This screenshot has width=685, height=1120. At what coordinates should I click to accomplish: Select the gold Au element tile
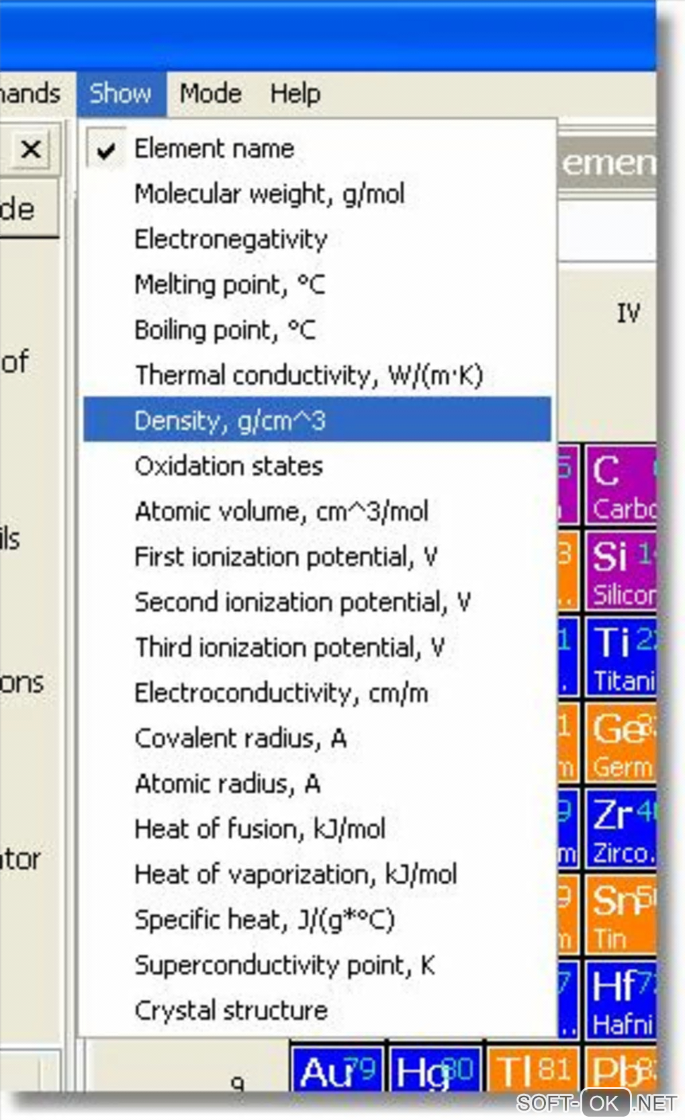coord(337,1070)
